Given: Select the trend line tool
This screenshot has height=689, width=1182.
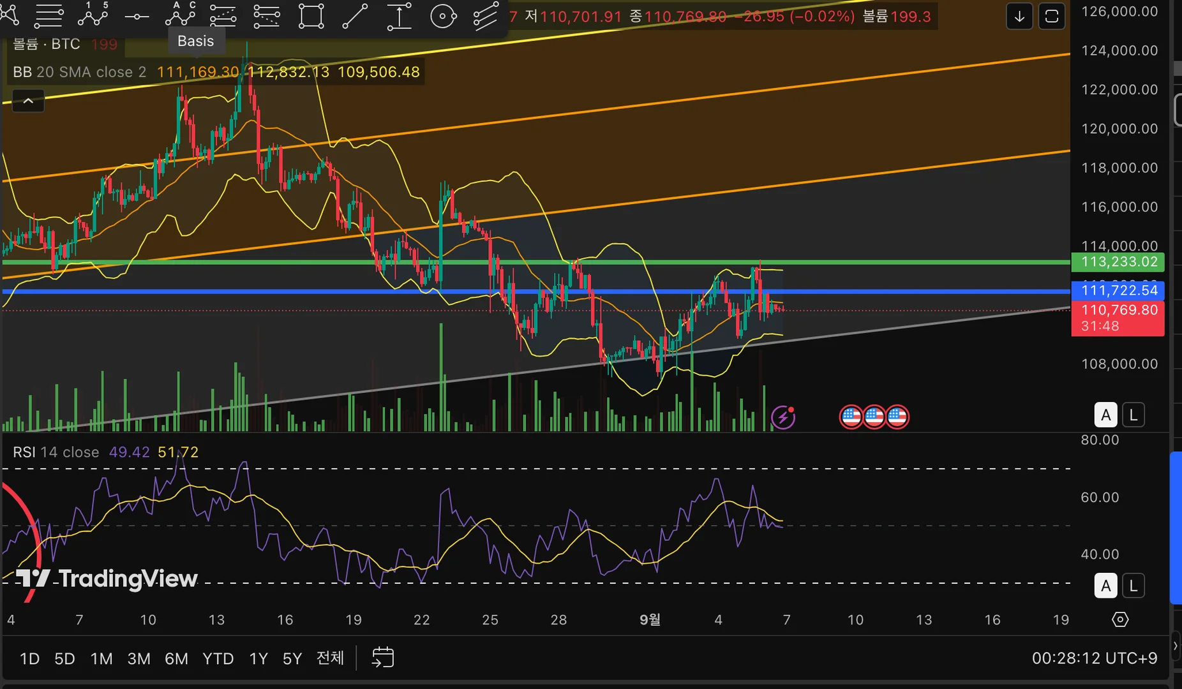Looking at the screenshot, I should point(355,16).
